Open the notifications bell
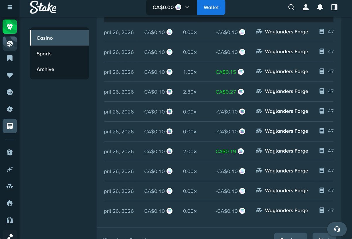The height and width of the screenshot is (239, 352). click(x=320, y=7)
